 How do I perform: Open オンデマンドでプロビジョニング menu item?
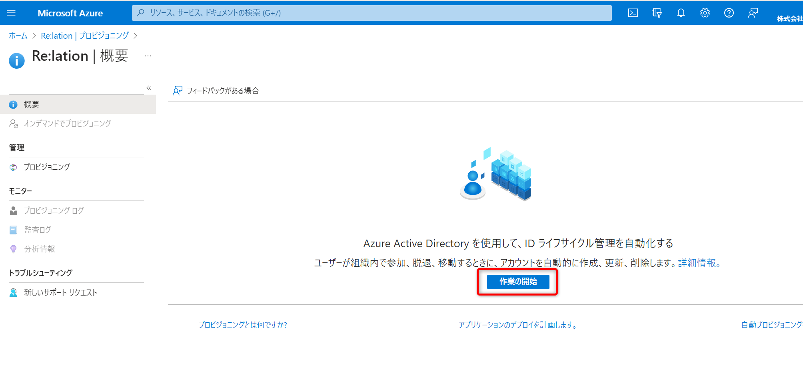coord(67,124)
